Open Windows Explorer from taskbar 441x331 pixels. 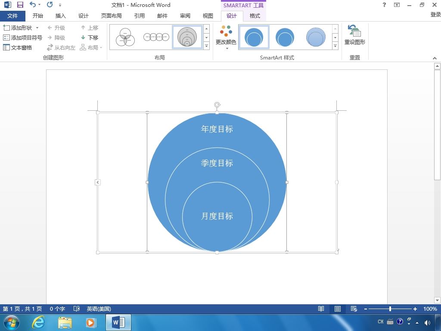pos(65,322)
